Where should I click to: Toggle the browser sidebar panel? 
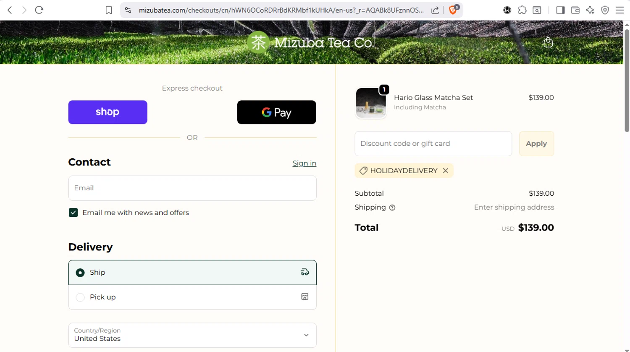pos(560,10)
